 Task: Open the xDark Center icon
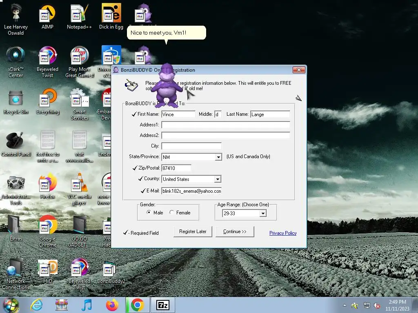pyautogui.click(x=16, y=62)
